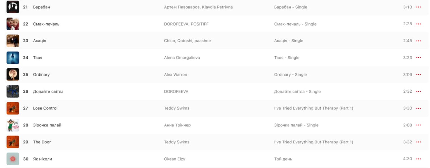Click the Ordinary album cover thumbnail
This screenshot has height=168, width=430.
(13, 74)
